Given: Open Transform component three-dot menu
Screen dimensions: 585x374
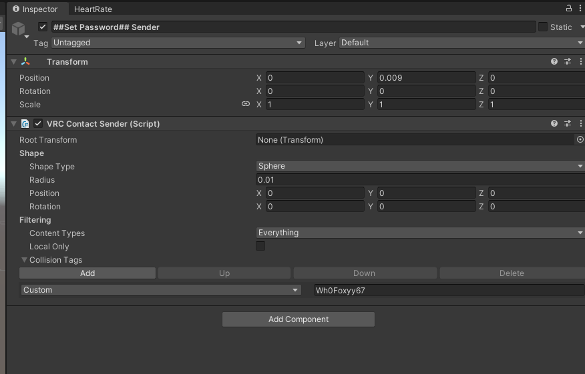Looking at the screenshot, I should point(580,61).
